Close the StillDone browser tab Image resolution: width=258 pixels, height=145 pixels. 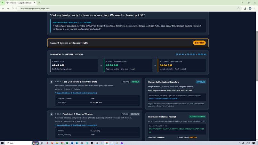tap(34, 3)
